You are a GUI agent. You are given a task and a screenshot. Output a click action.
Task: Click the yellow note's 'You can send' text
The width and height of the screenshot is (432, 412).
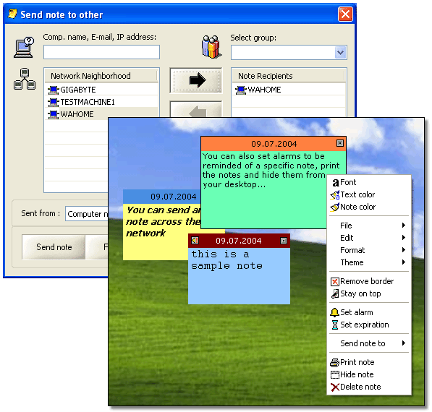tap(163, 221)
